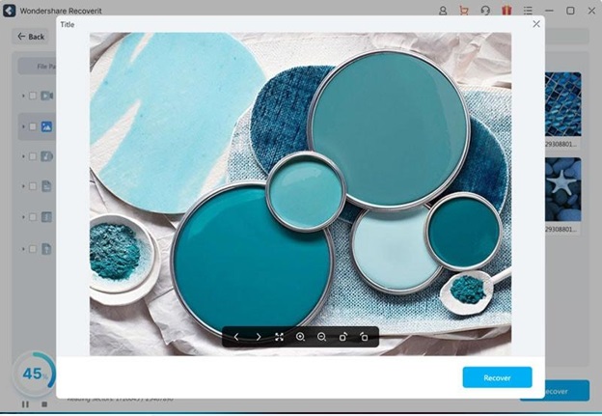Tick the checkbox beside the video file type

point(33,96)
